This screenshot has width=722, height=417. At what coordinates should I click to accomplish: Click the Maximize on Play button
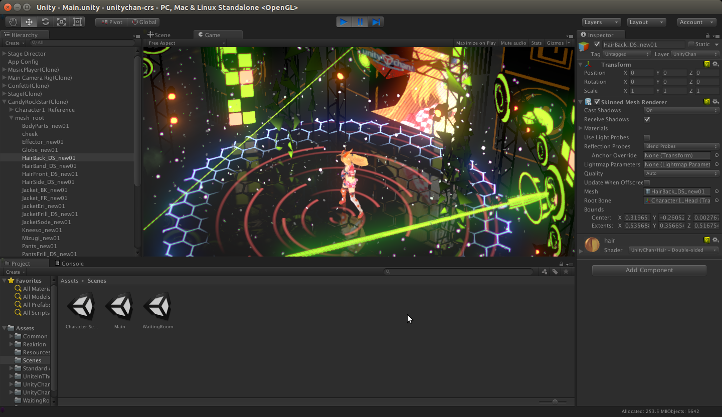(x=475, y=43)
